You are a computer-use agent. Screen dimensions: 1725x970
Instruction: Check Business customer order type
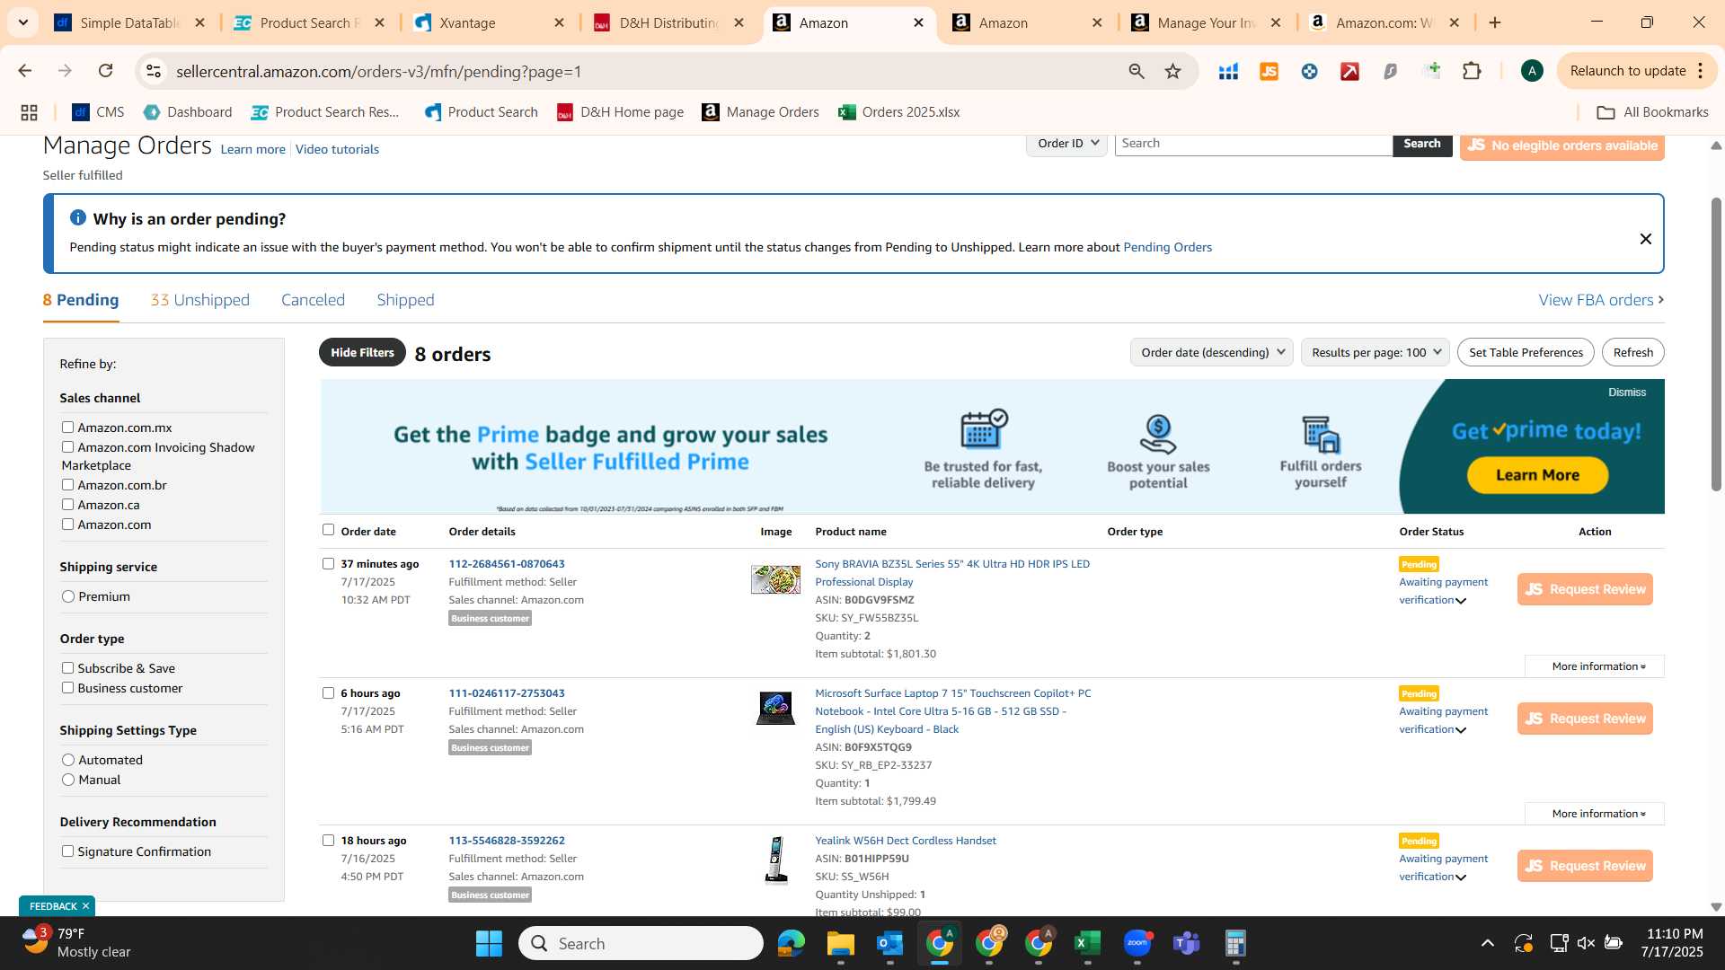(67, 688)
